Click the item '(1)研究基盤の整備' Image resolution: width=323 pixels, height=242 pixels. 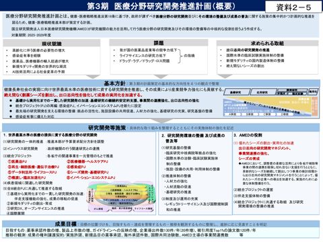click(176, 148)
